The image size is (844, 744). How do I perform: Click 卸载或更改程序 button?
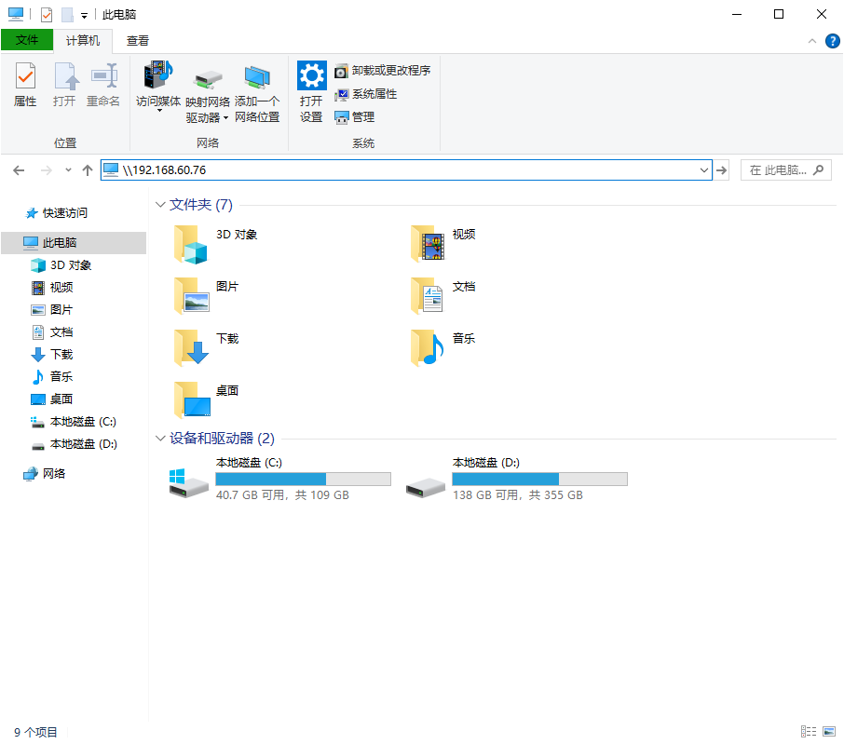[383, 71]
